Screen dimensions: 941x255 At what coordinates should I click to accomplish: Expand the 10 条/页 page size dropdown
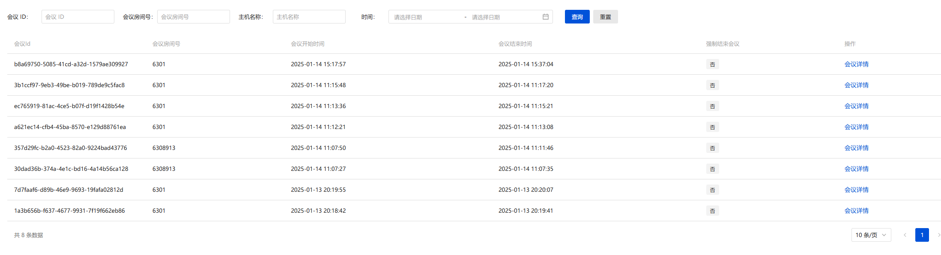871,235
